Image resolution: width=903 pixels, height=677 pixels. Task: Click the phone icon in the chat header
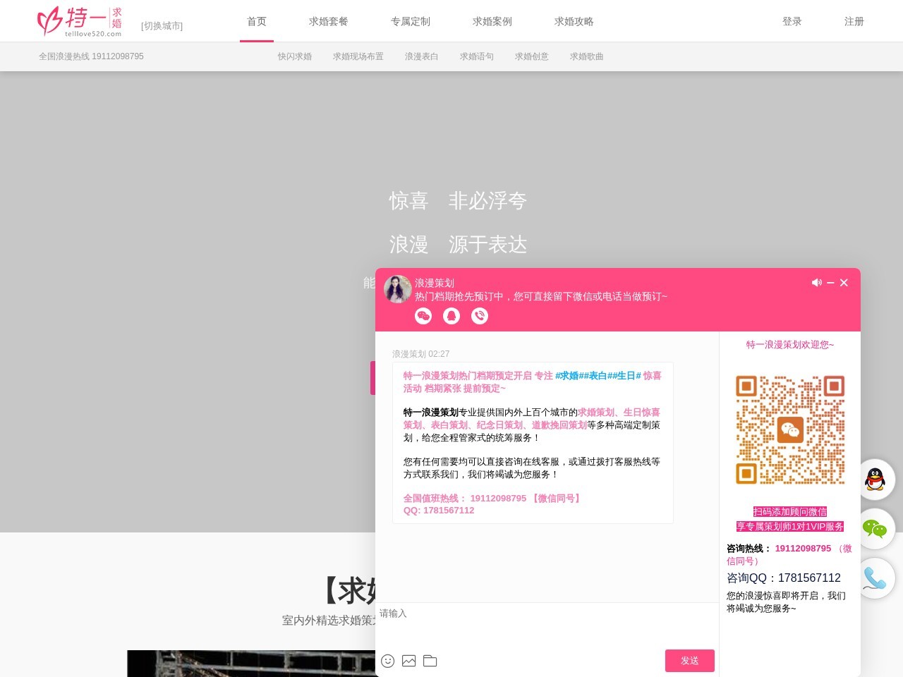[x=480, y=316]
